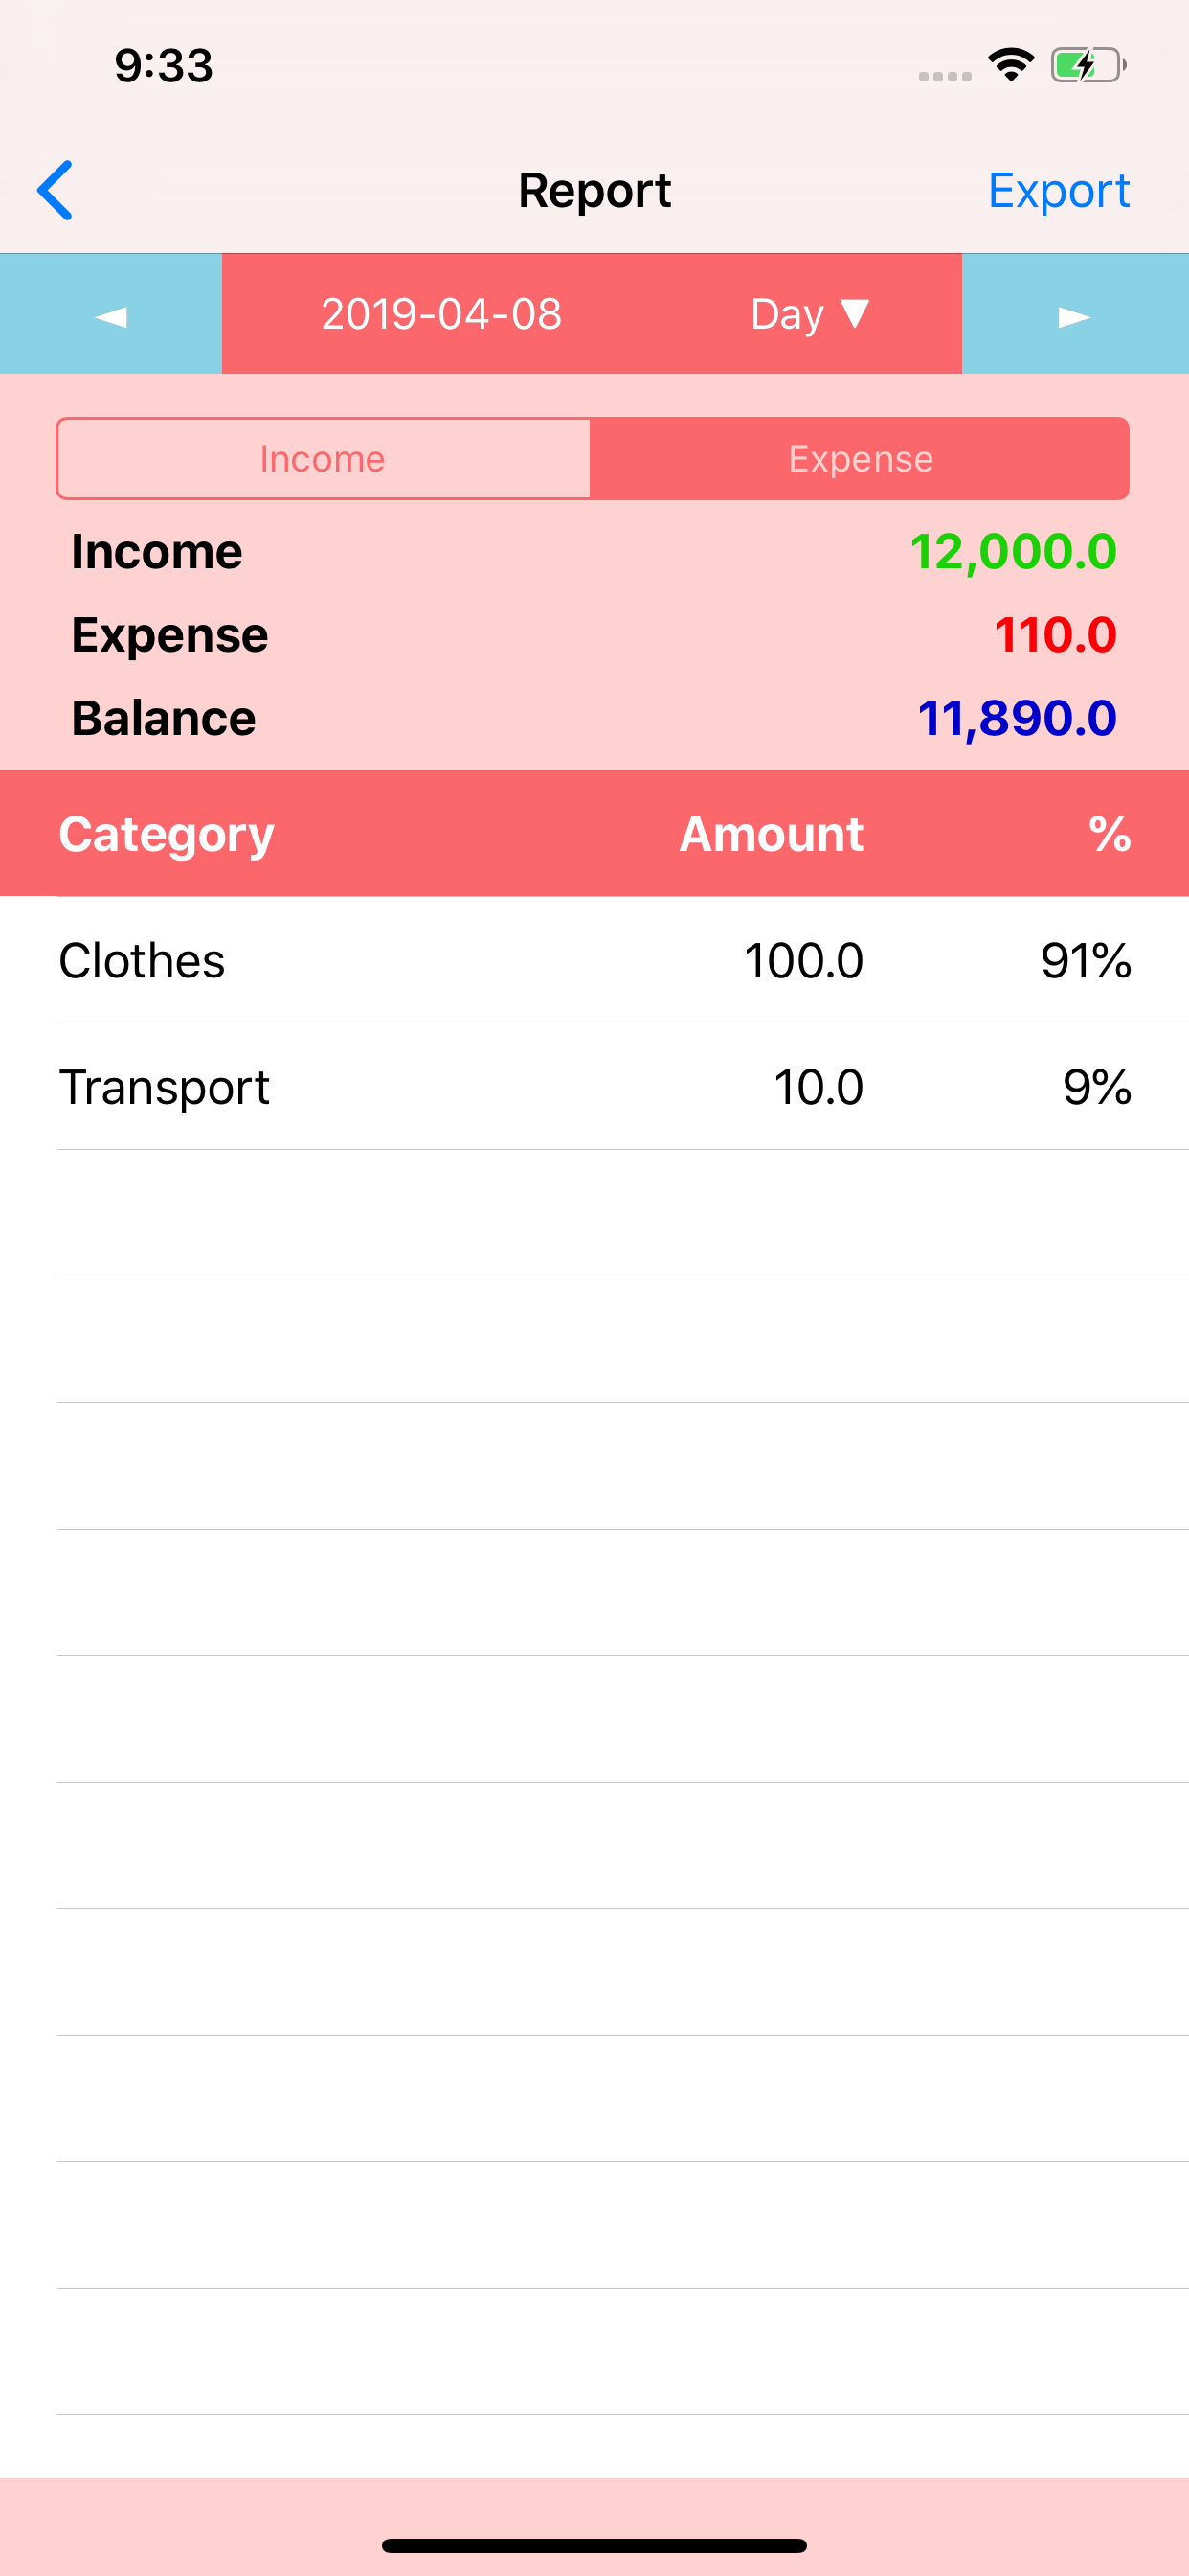Tap the WiFi status icon

[1010, 66]
